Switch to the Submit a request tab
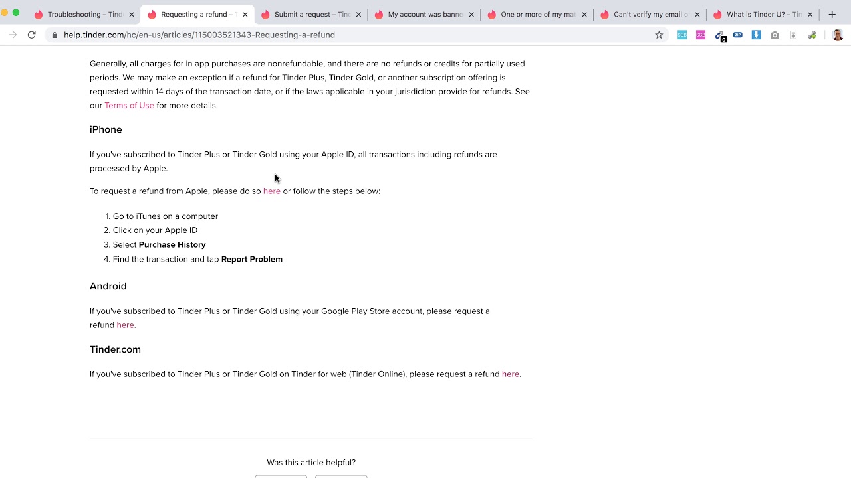Viewport: 851px width, 478px height. point(311,14)
